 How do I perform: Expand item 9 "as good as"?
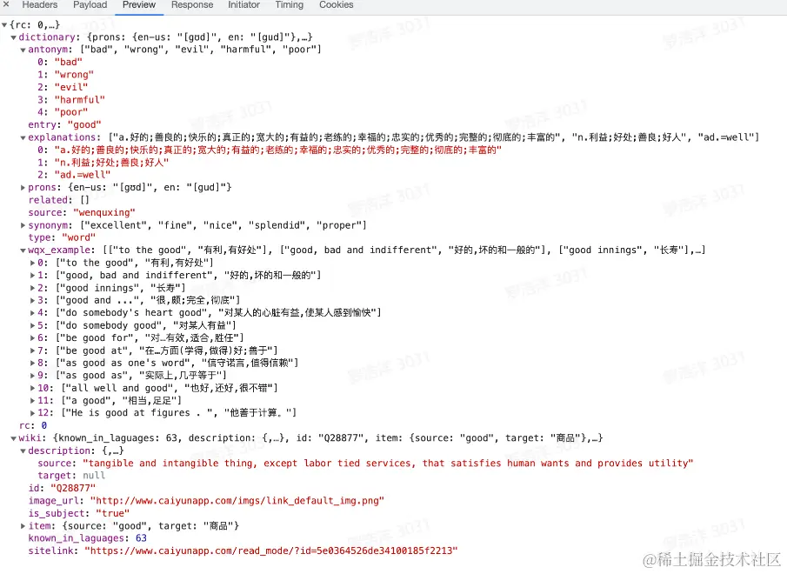[33, 376]
